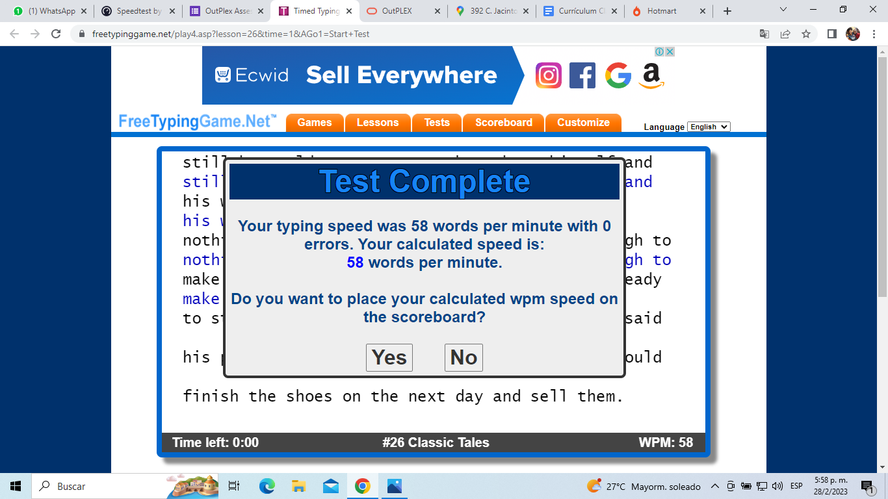Image resolution: width=888 pixels, height=499 pixels.
Task: Switch to the Currículum document tab
Action: (x=581, y=11)
